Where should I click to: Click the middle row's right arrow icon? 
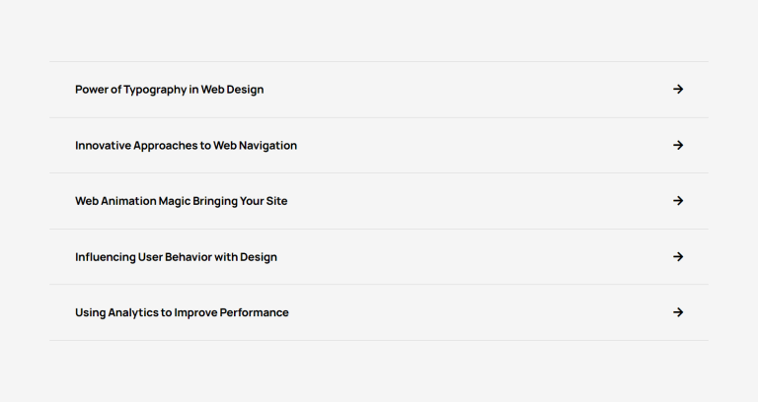[x=678, y=201]
